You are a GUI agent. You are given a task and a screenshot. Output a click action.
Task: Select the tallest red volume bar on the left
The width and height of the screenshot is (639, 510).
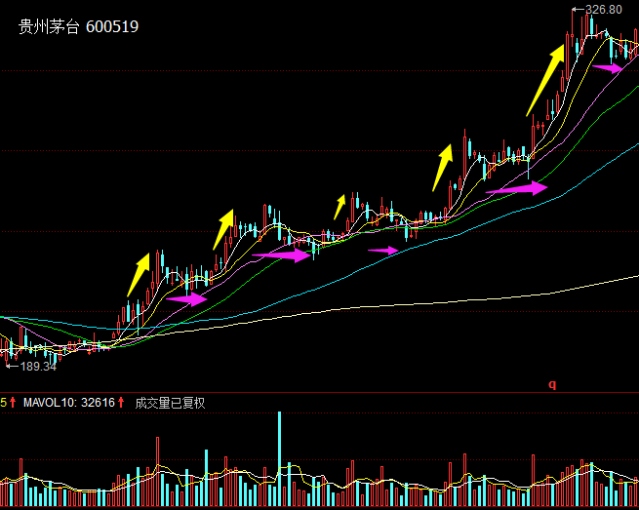pyautogui.click(x=157, y=471)
